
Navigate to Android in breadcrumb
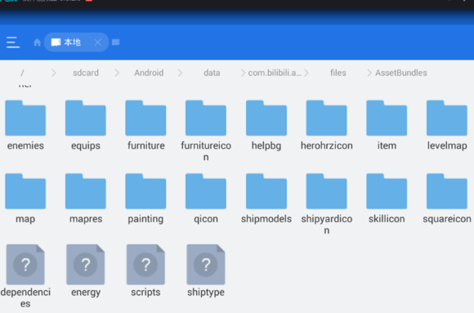pyautogui.click(x=149, y=73)
